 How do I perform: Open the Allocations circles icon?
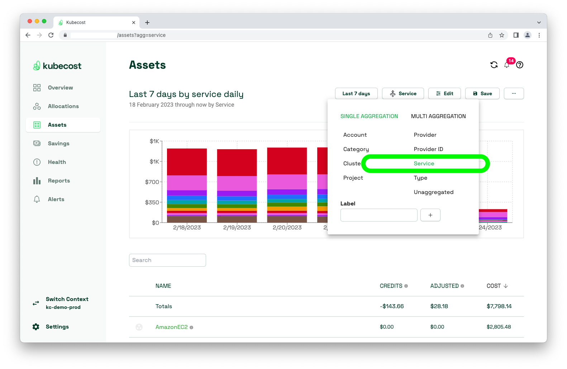[37, 106]
